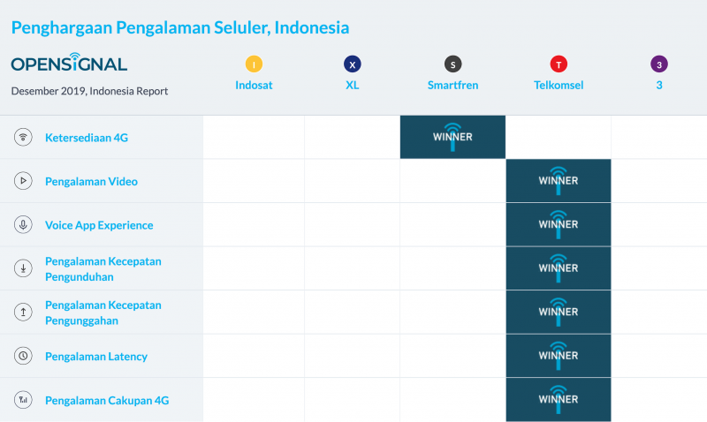
Task: Open the Pengalaman Kecepatan Pengunduhan link
Action: [x=103, y=269]
